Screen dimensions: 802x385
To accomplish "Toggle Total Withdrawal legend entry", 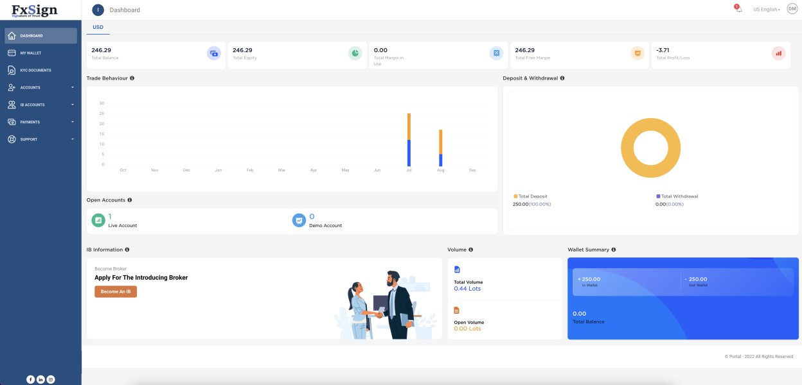I will coord(677,196).
